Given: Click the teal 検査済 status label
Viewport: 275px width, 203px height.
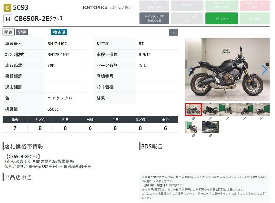Looking at the screenshot, I should (59, 32).
